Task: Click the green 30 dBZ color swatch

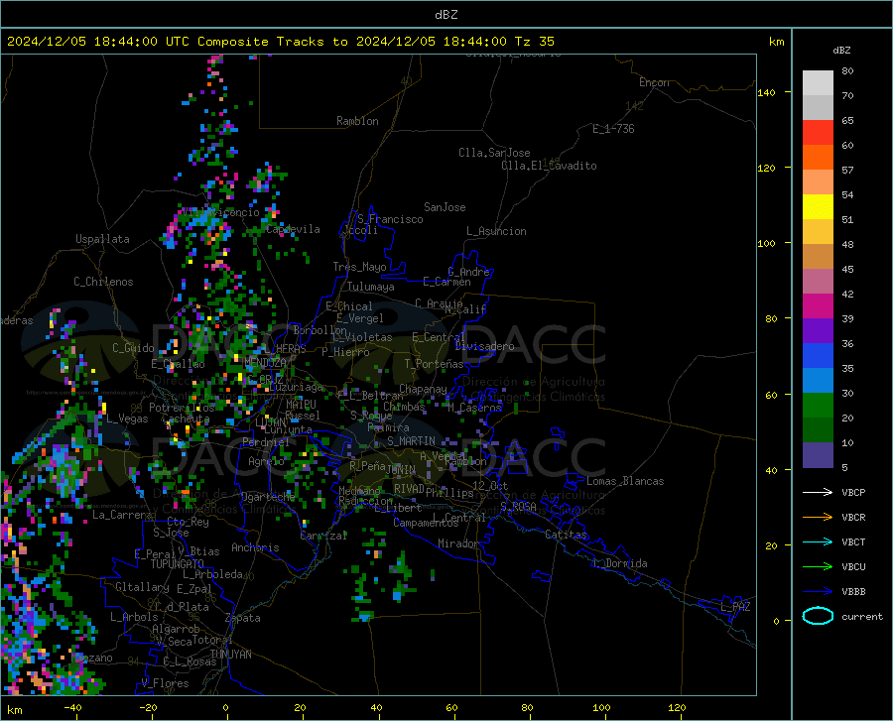Action: point(818,406)
